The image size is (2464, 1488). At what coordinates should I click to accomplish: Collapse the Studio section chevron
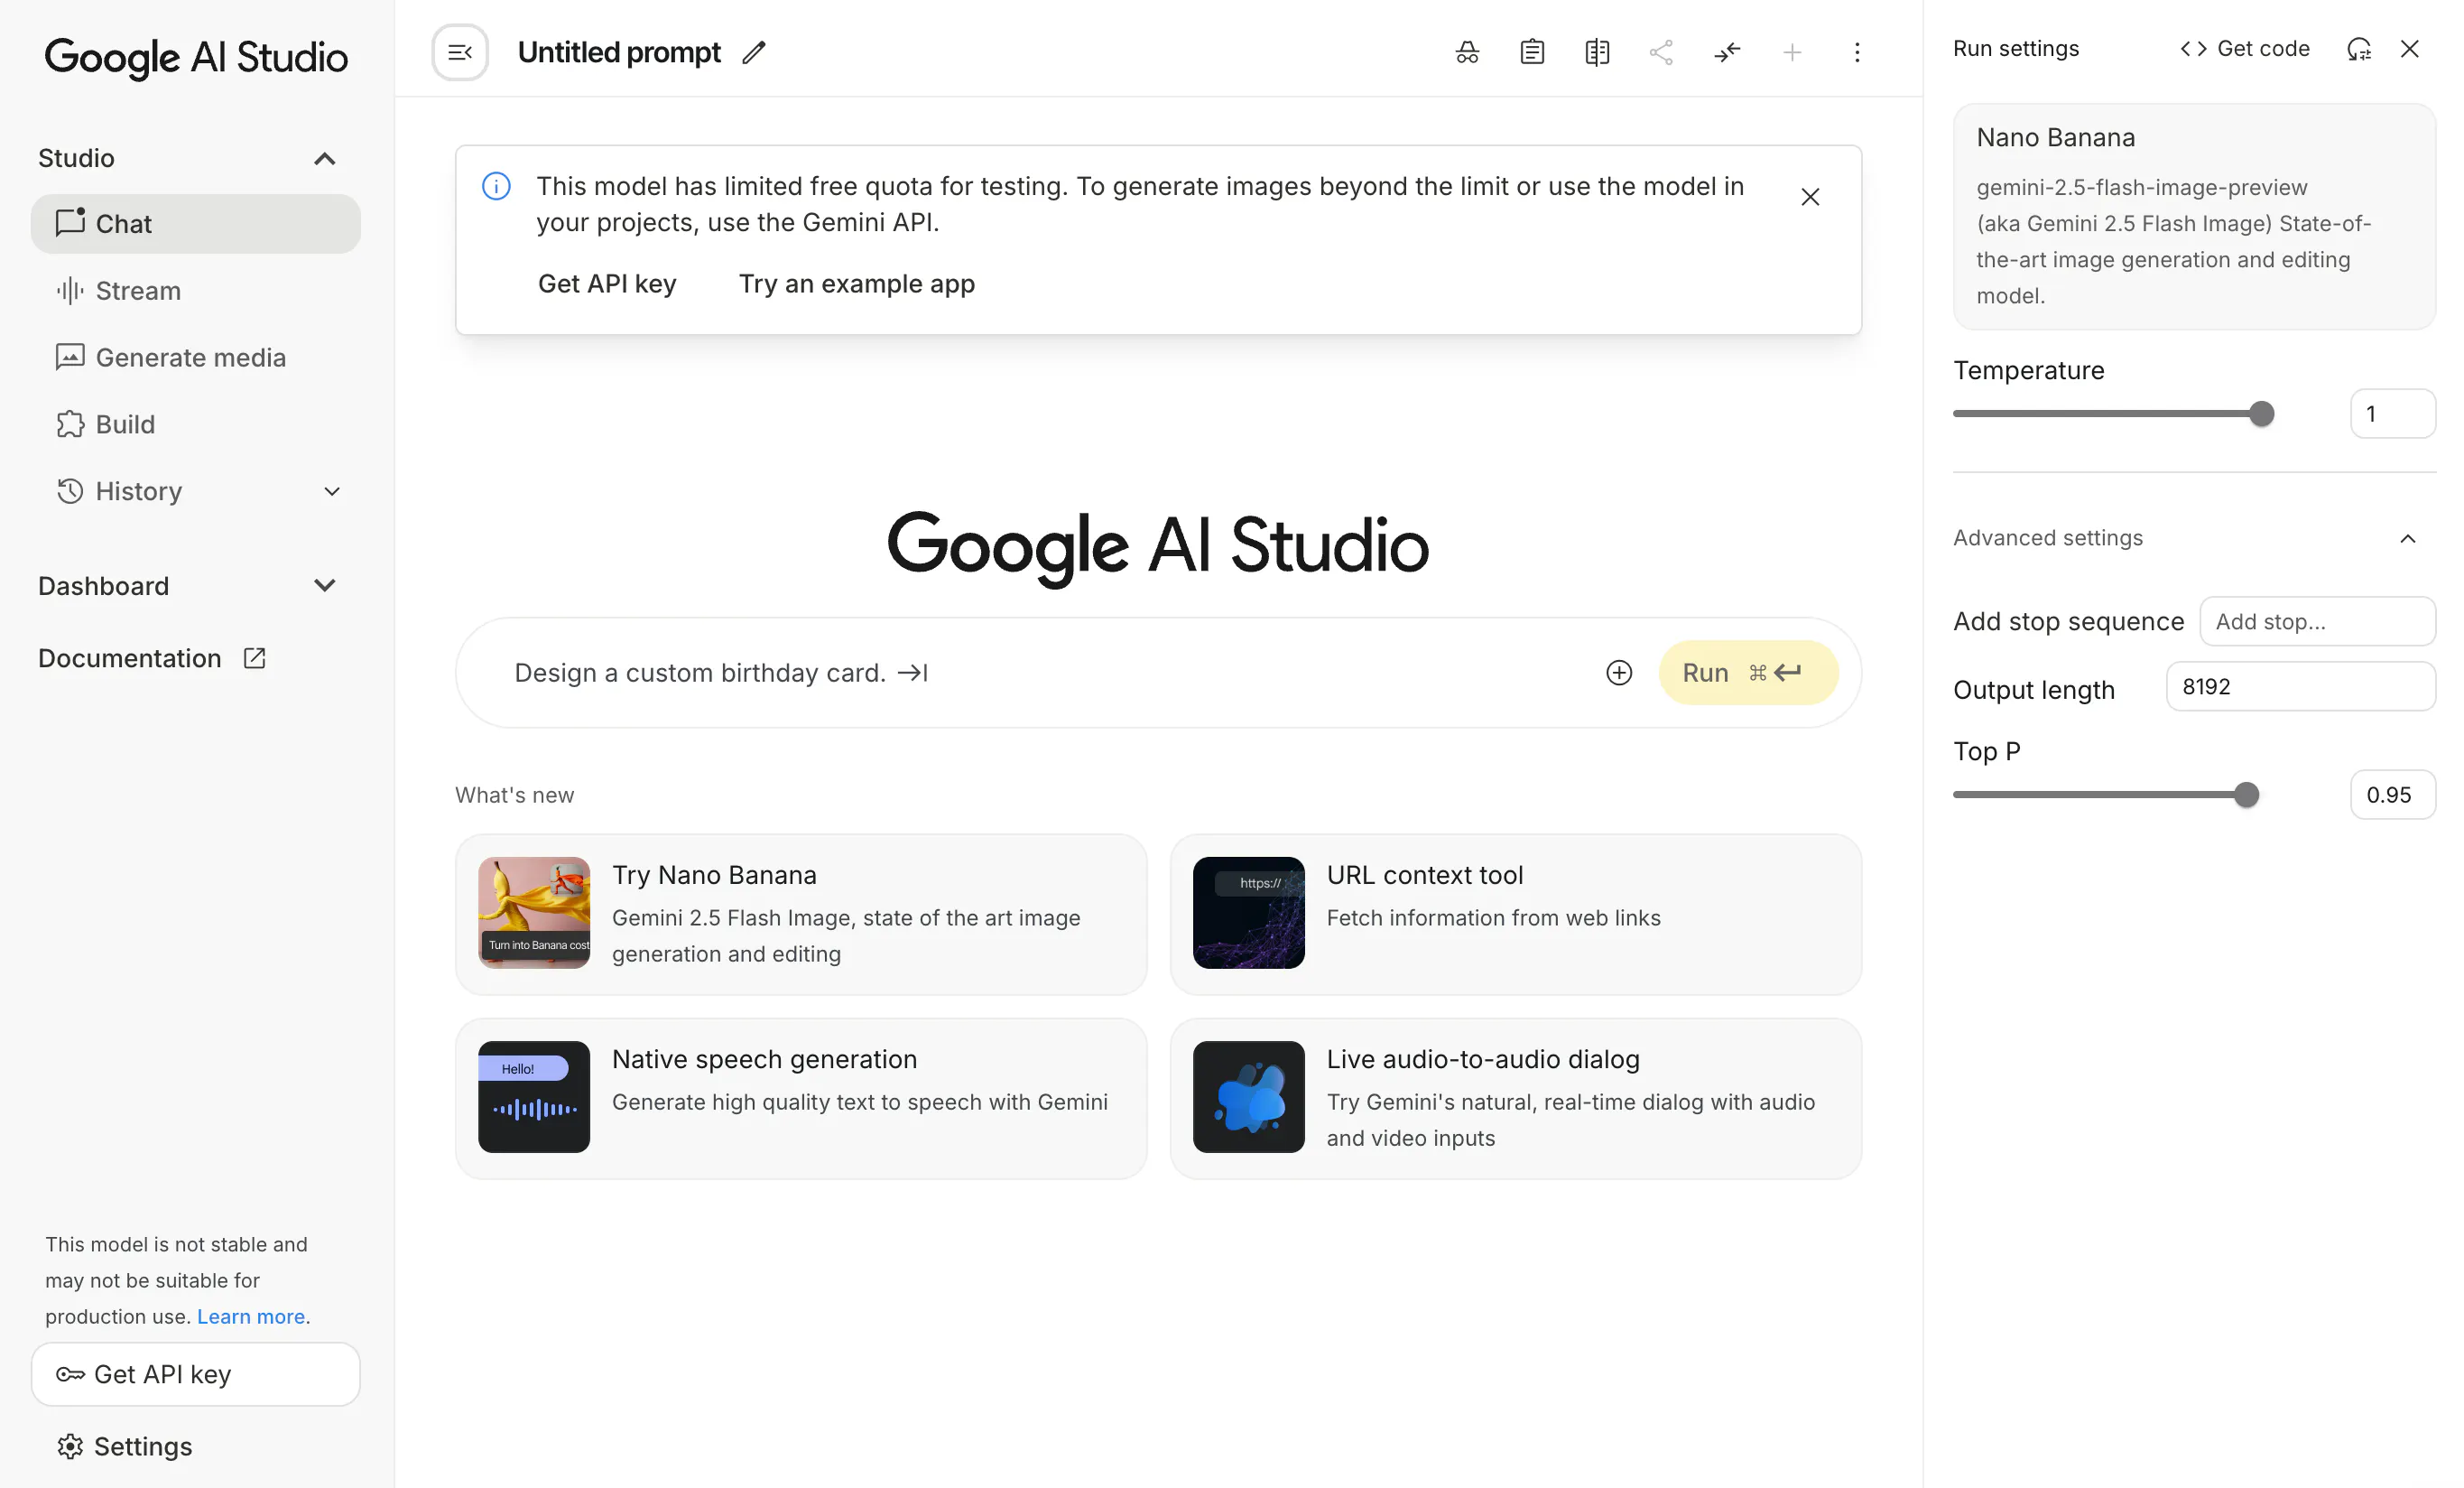[324, 159]
